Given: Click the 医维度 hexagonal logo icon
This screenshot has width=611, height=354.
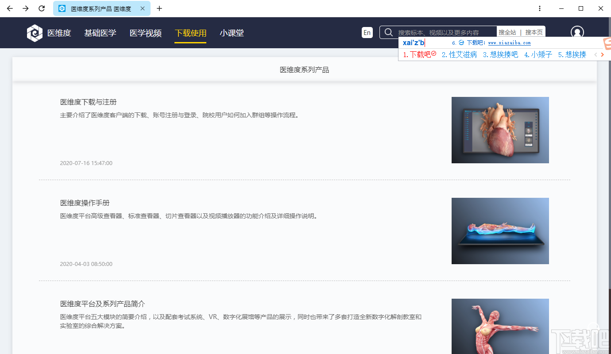Looking at the screenshot, I should (35, 33).
